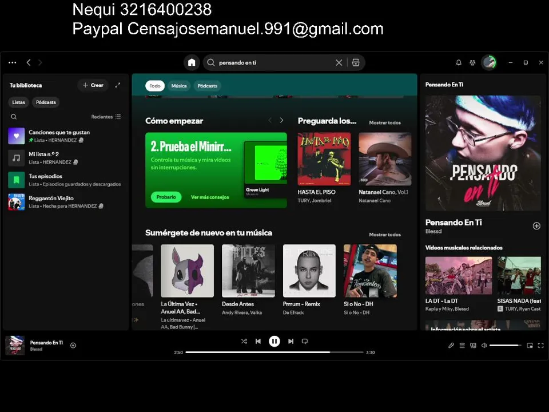Enter full screen mode
Viewport: 549px width, 412px height.
pyautogui.click(x=540, y=346)
